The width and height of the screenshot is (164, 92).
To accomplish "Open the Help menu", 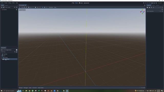I will (17, 3).
